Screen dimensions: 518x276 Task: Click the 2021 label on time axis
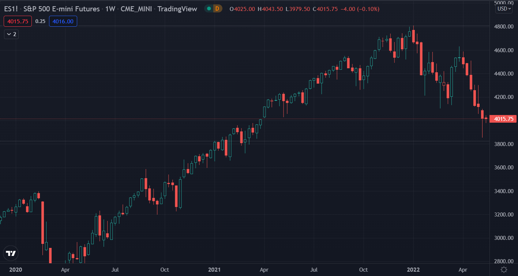click(214, 270)
